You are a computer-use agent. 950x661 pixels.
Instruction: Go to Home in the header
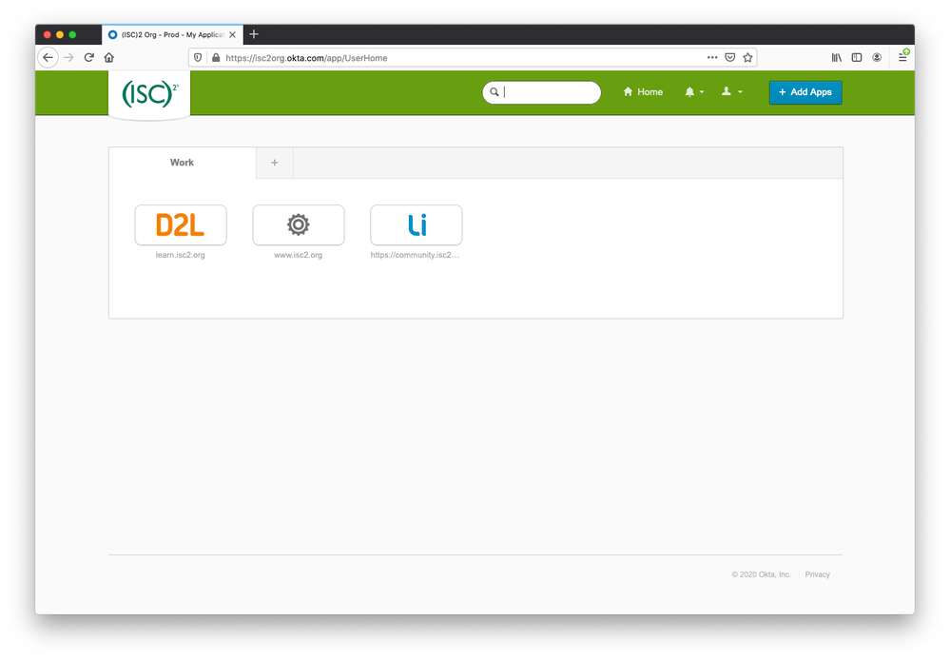tap(643, 92)
